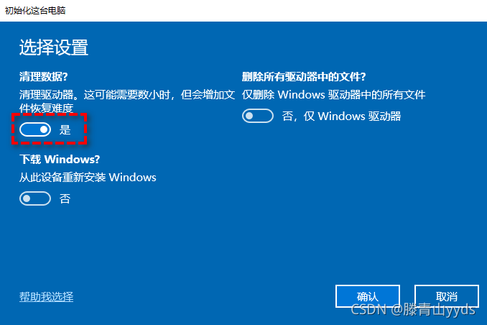Click the 取消 button
The height and width of the screenshot is (325, 487).
point(446,296)
